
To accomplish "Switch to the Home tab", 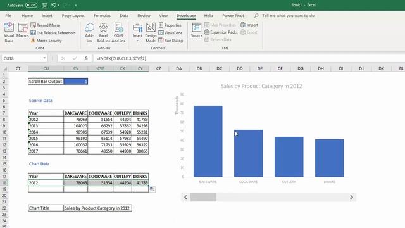I will pos(27,15).
